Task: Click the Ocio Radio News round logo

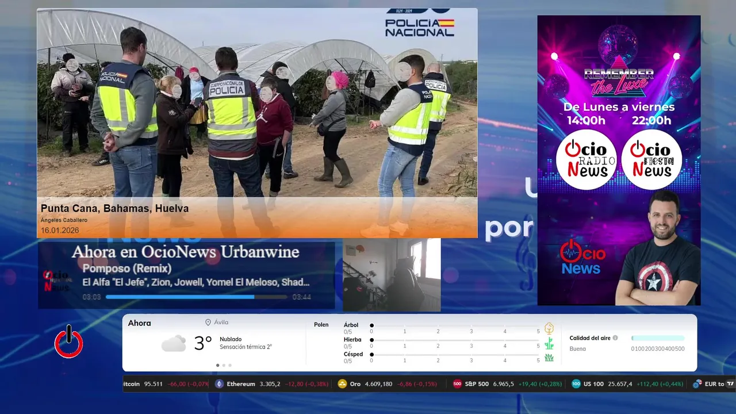Action: tap(586, 159)
